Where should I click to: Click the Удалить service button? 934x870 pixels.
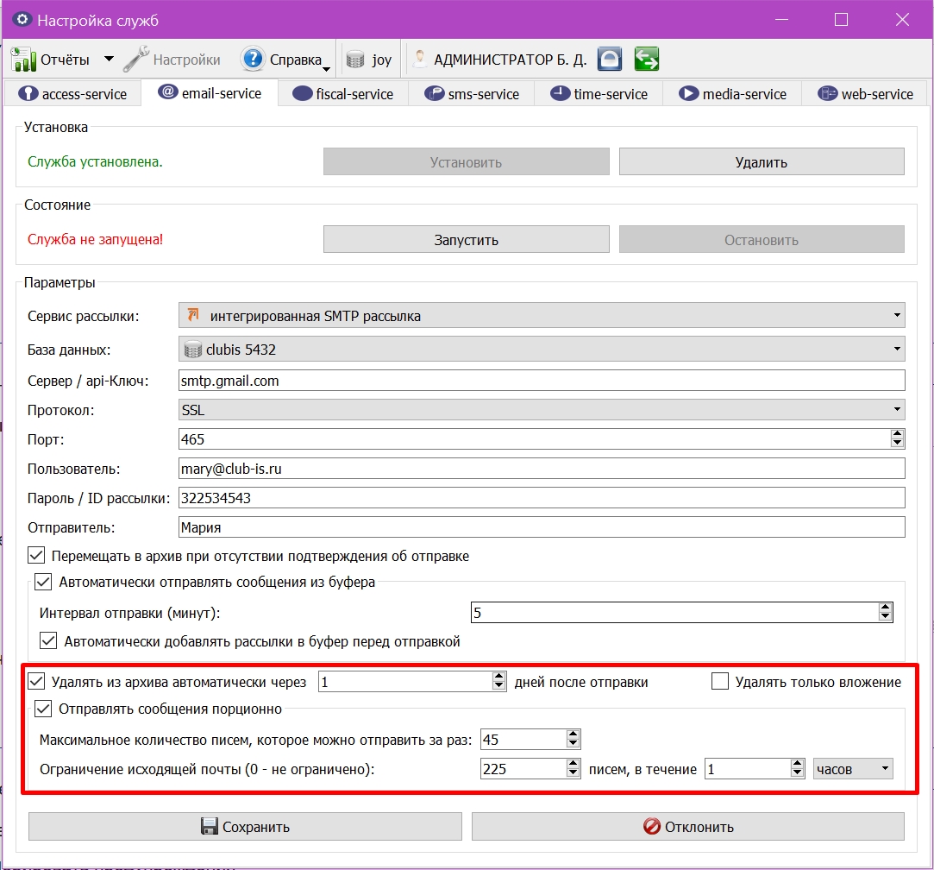[762, 161]
